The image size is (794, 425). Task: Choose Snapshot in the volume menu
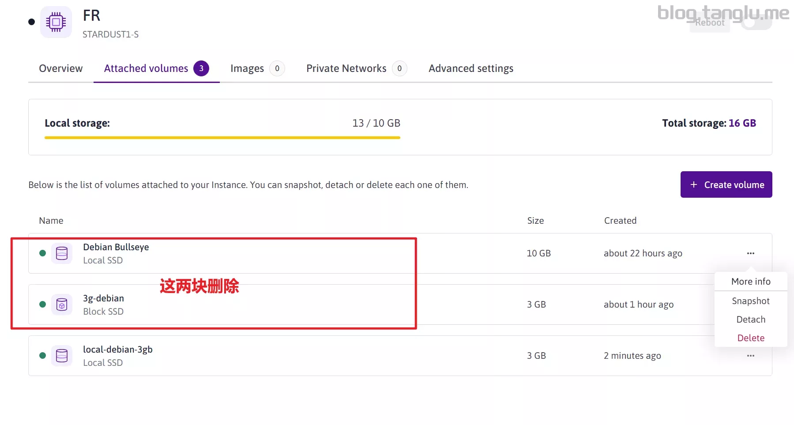[x=750, y=301]
